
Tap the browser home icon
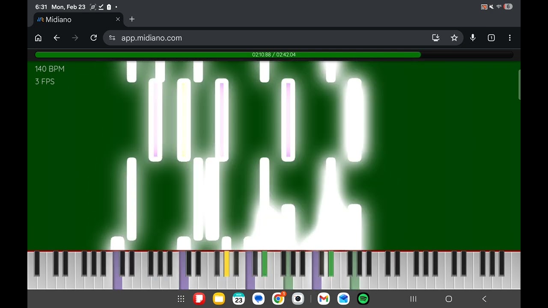(x=38, y=38)
